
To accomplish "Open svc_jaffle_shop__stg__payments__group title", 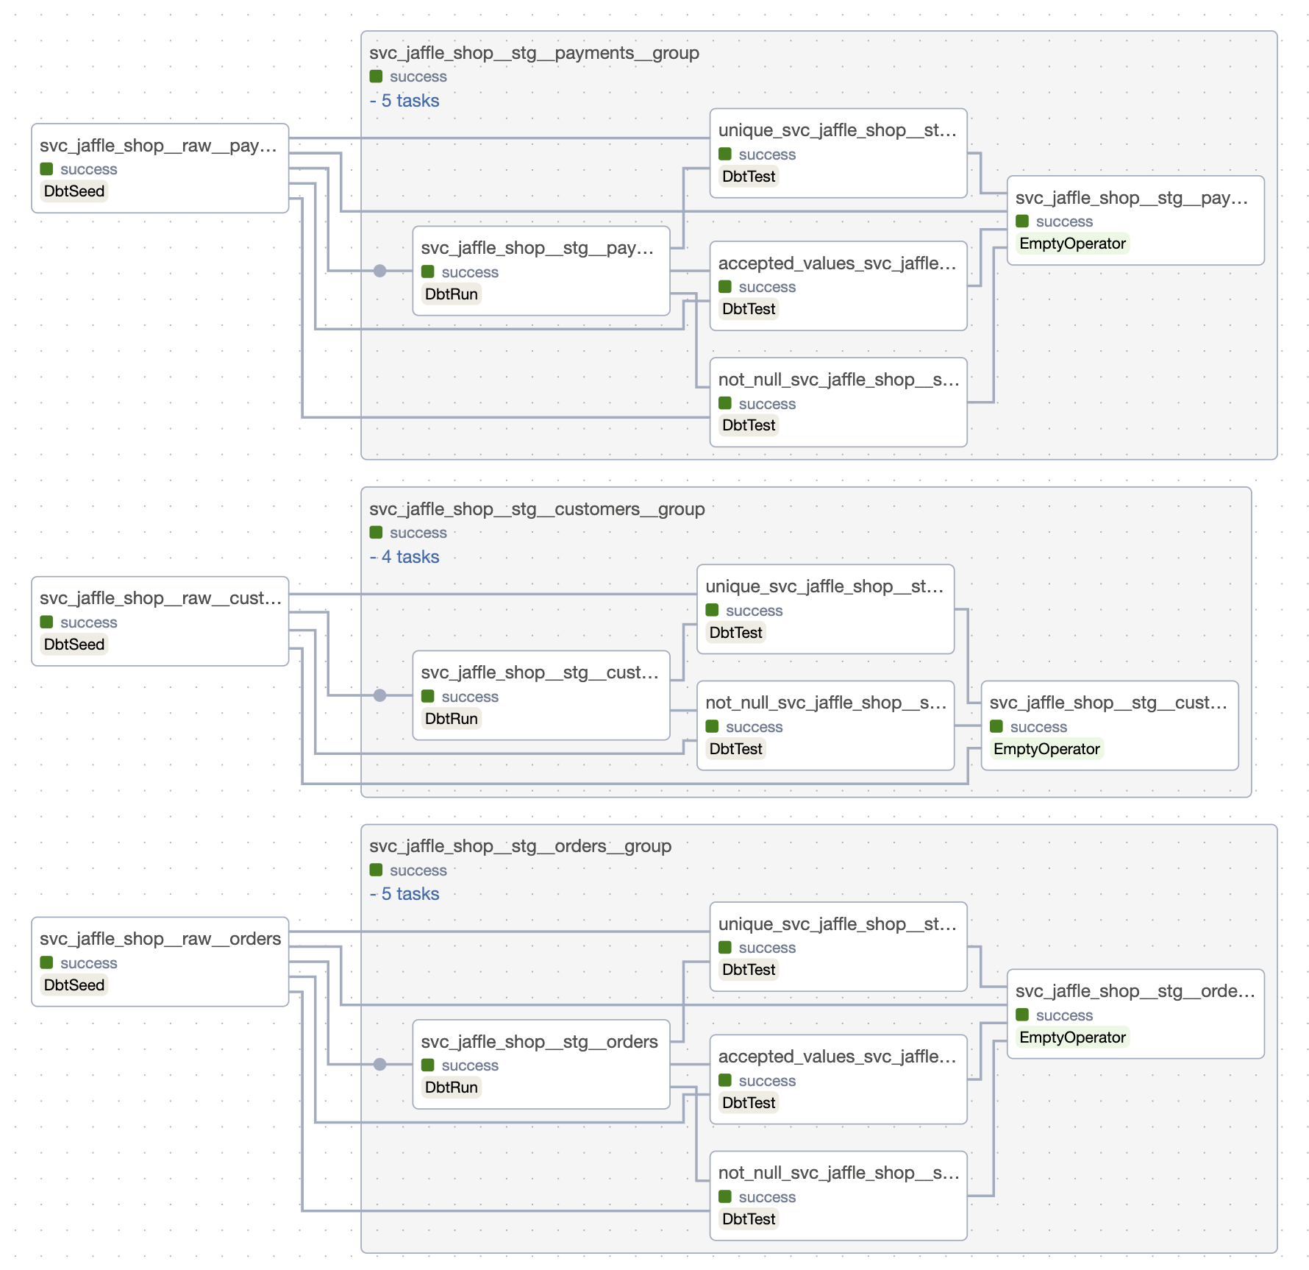I will click(534, 53).
